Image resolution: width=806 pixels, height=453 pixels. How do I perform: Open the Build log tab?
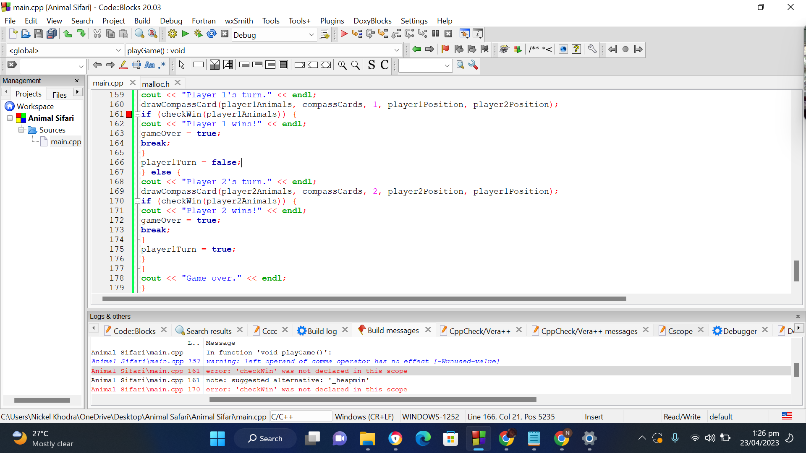[322, 331]
